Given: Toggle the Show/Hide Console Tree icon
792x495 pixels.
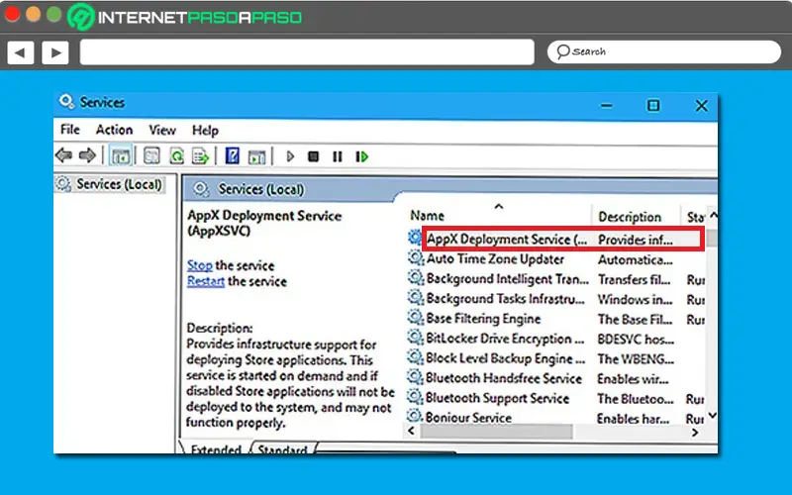Looking at the screenshot, I should [120, 156].
